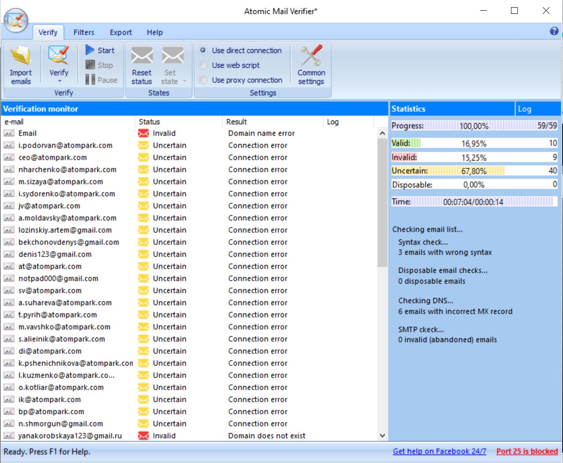
Task: Click the row icon beside bp@atompark.com
Action: pos(9,411)
